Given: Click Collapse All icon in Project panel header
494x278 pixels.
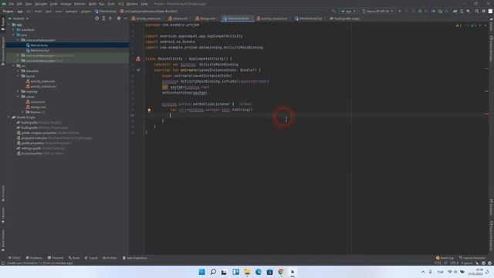Looking at the screenshot, I should (110, 19).
